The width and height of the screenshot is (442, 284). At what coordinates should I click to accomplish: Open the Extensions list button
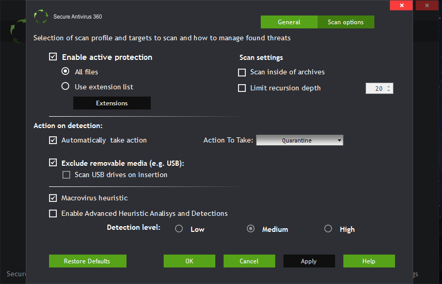112,103
